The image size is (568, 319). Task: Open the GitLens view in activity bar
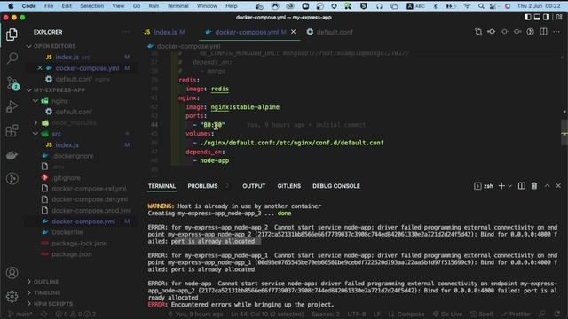tap(12, 178)
